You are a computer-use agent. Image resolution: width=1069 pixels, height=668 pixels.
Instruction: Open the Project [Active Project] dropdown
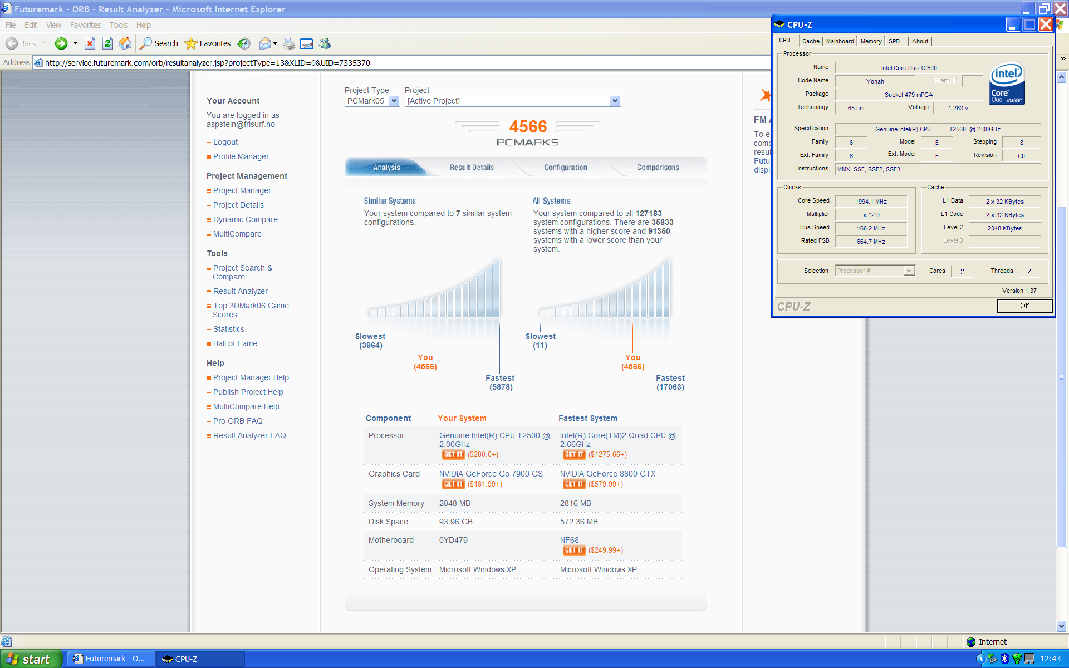[x=615, y=101]
